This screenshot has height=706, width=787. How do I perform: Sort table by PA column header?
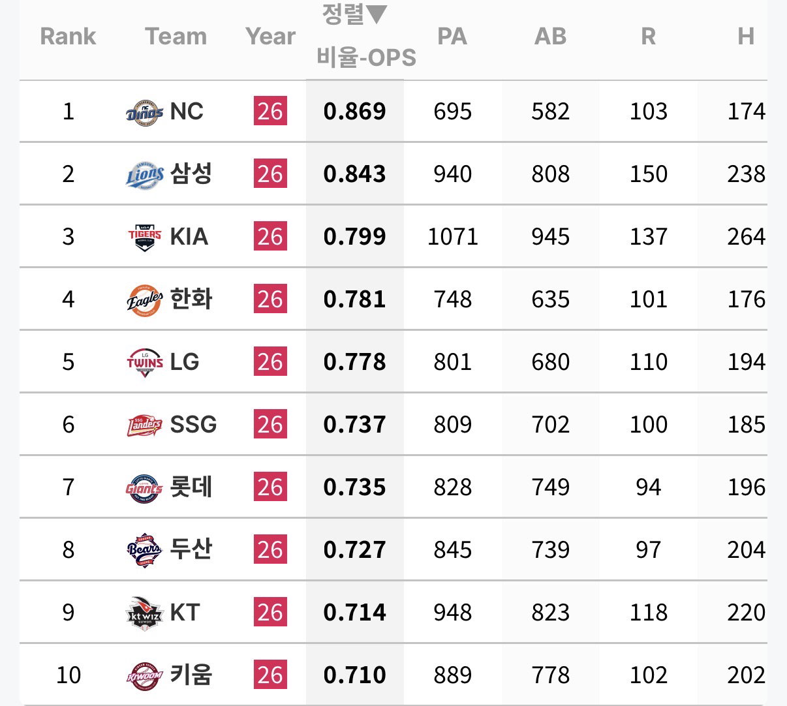pos(452,36)
